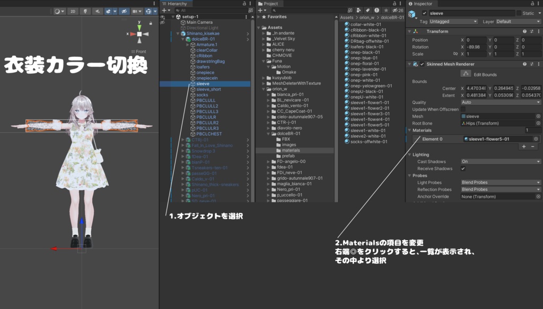The width and height of the screenshot is (543, 309).
Task: Toggle the Static checkbox
Action: (x=519, y=13)
